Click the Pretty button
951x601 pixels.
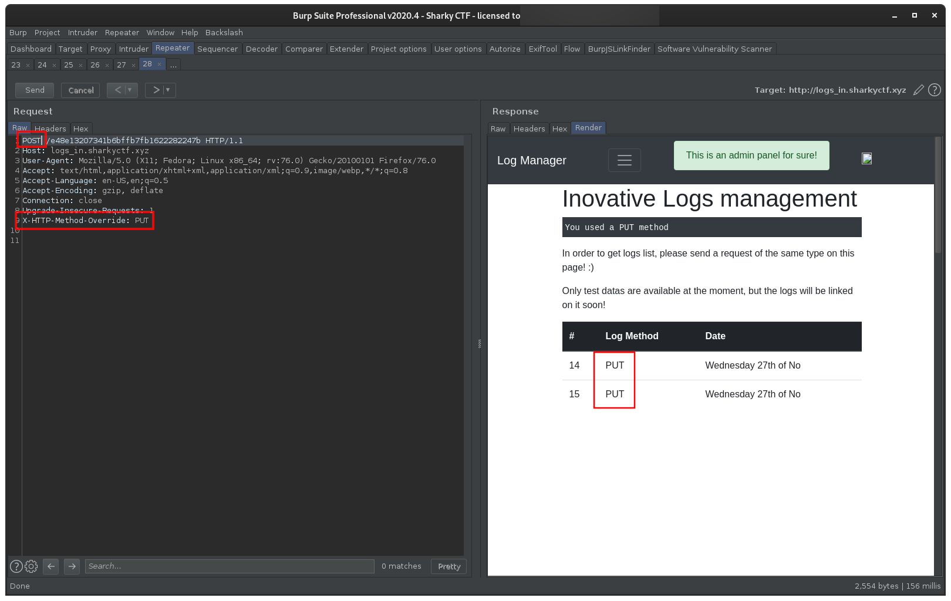coord(449,566)
